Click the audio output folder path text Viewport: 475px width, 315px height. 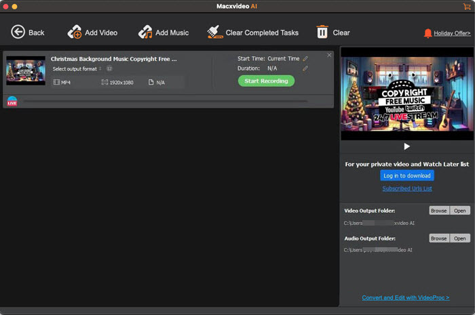click(x=378, y=250)
